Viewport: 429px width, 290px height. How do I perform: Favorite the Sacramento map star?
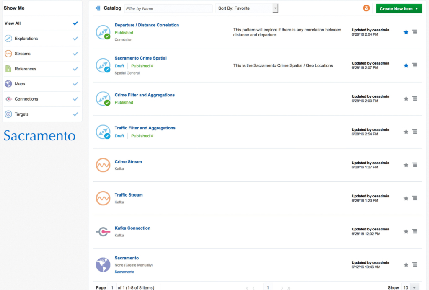tap(406, 264)
